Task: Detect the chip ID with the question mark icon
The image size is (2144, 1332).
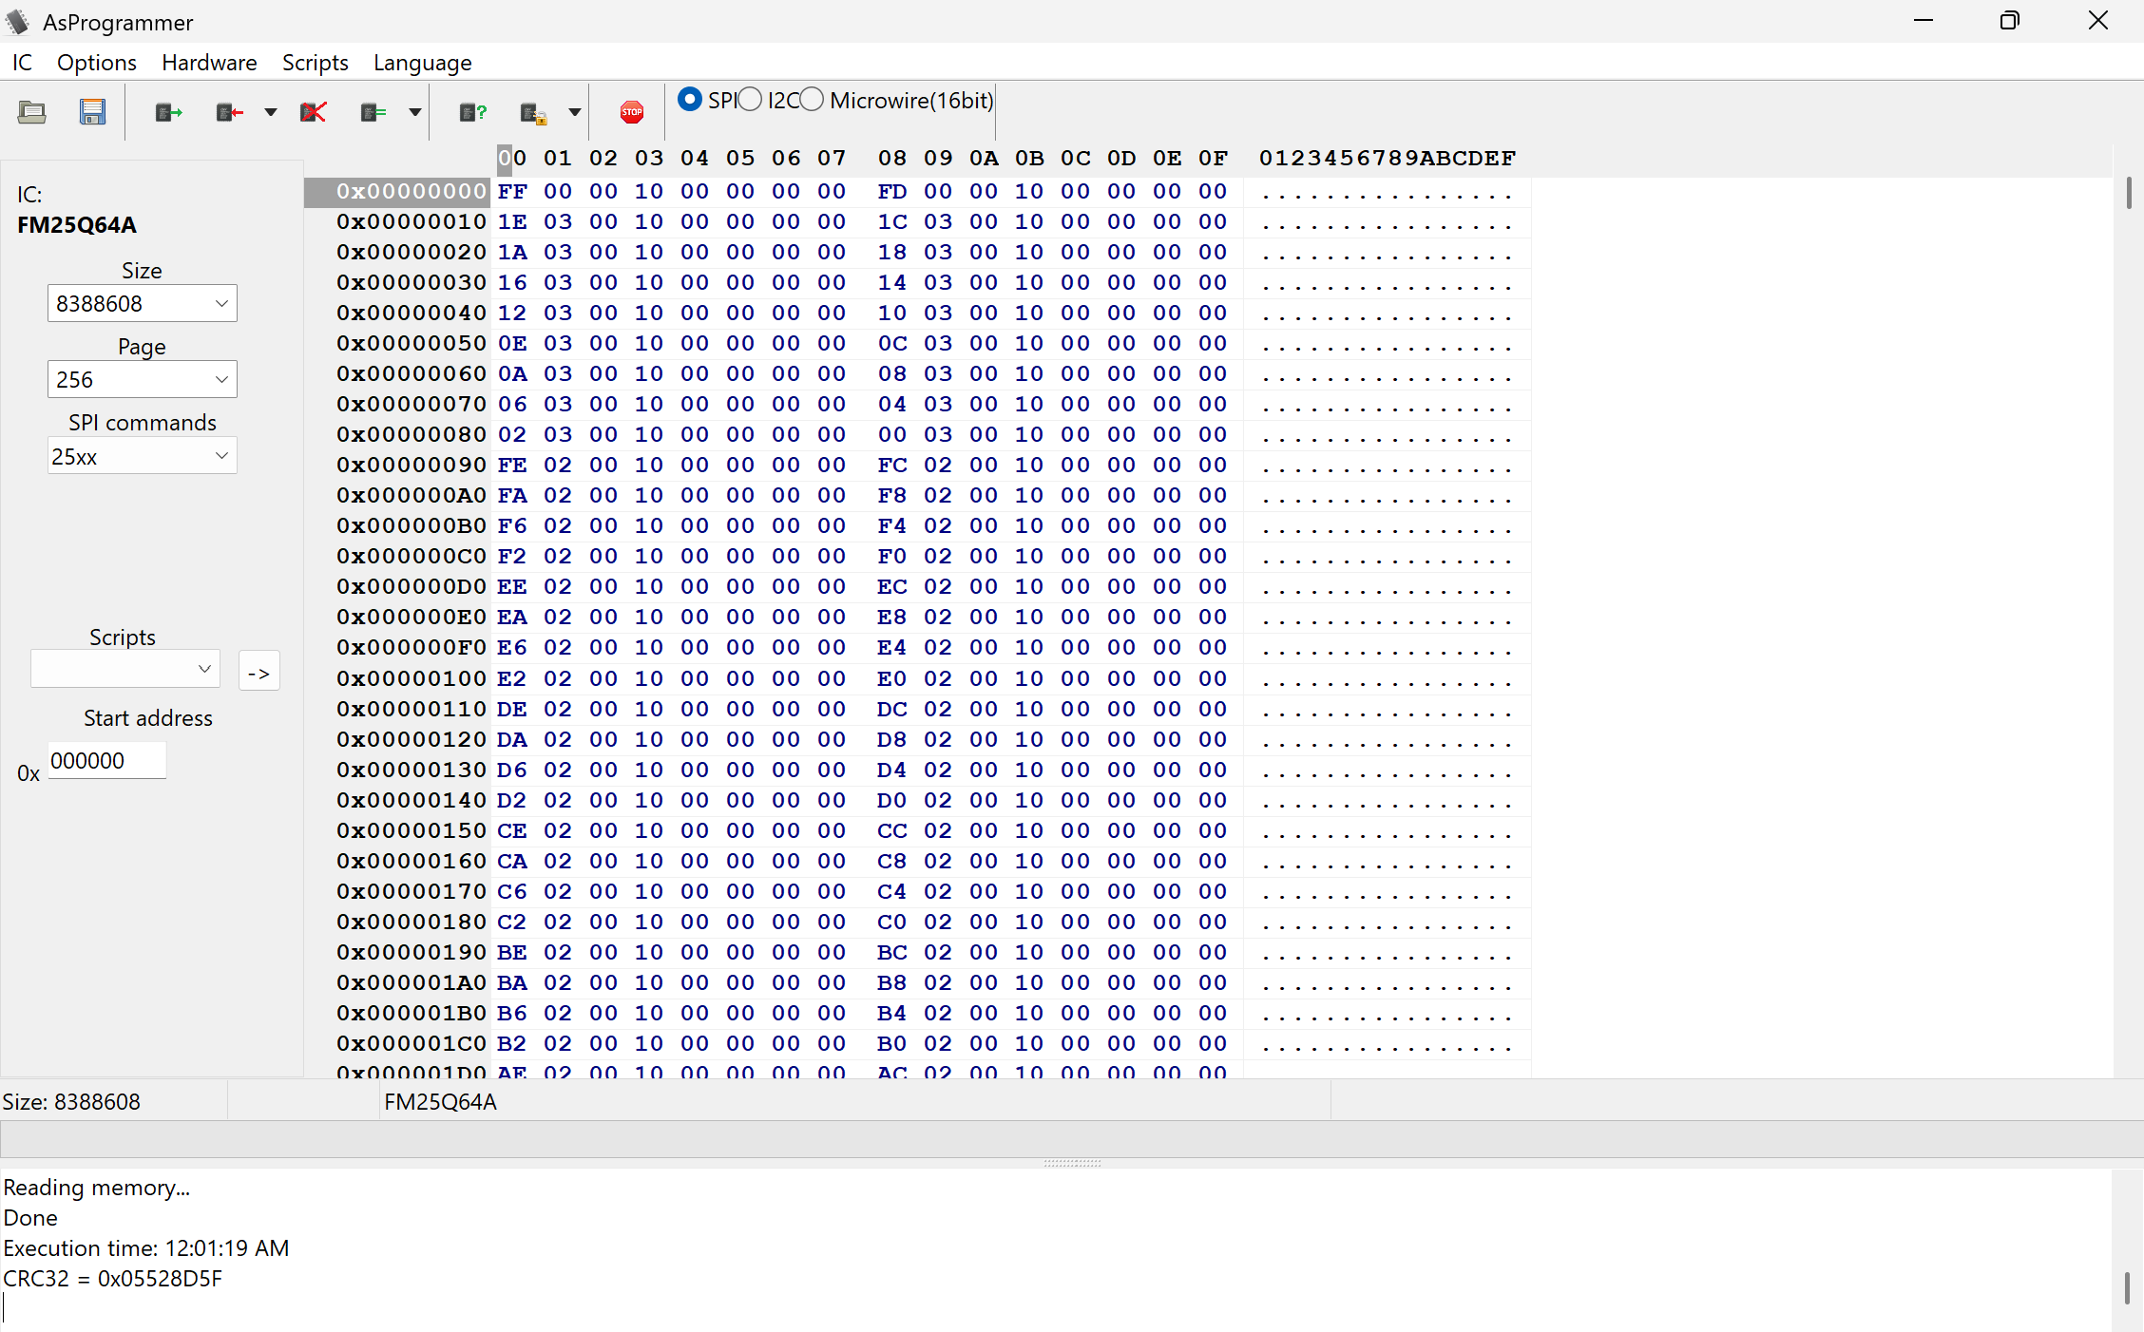Action: click(472, 112)
